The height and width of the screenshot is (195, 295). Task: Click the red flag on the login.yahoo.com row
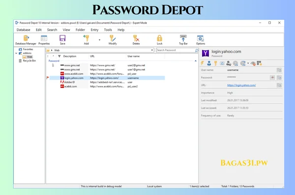(x=48, y=78)
